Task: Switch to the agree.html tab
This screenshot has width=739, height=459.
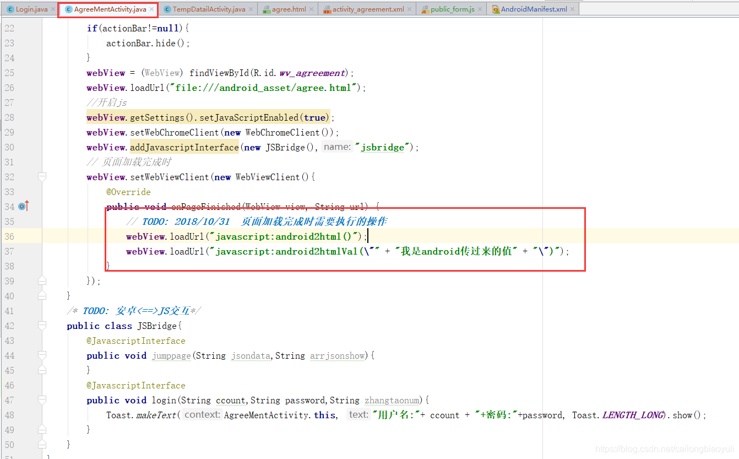Action: [x=289, y=9]
